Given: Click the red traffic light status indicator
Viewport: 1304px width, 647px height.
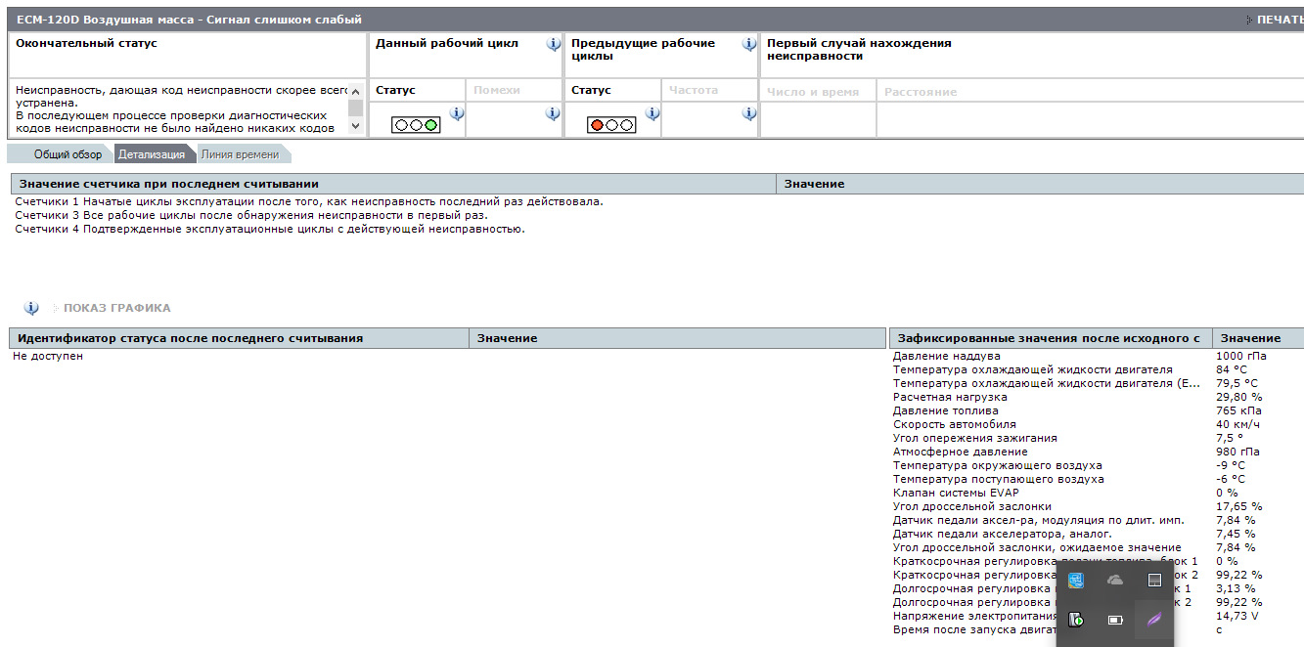Looking at the screenshot, I should [611, 125].
